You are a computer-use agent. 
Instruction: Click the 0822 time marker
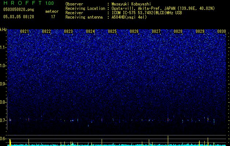point(46,31)
